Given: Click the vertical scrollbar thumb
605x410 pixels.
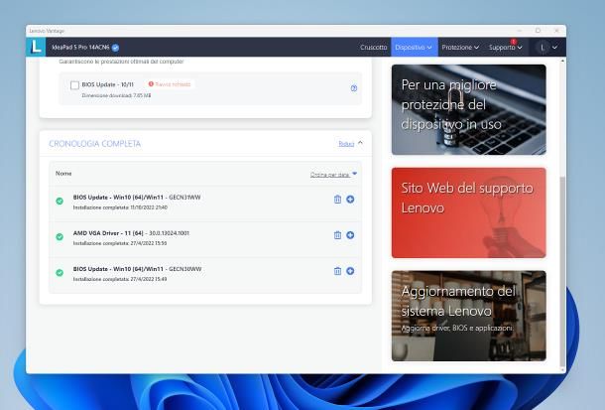Looking at the screenshot, I should click(562, 270).
